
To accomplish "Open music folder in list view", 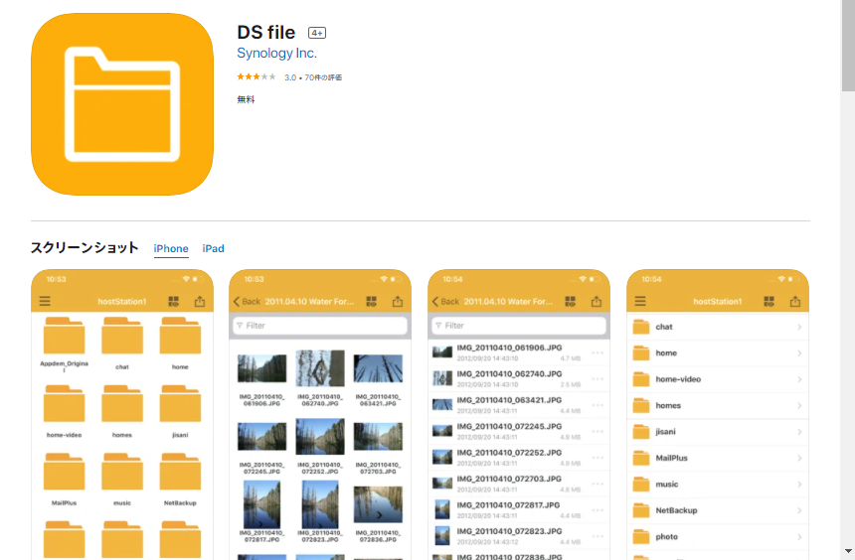I will [718, 485].
